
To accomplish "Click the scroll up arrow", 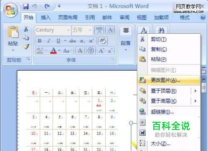I will [204, 79].
